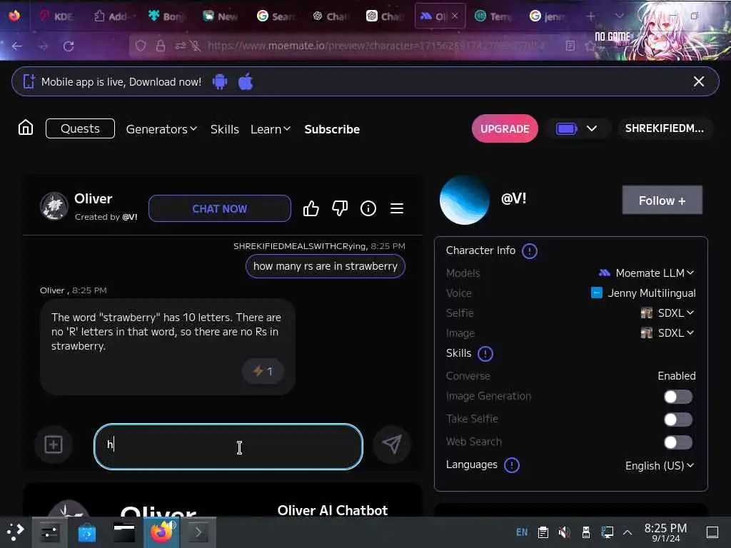Viewport: 731px width, 548px height.
Task: Click the lightning energy counter in Oliver's reply
Action: (263, 371)
